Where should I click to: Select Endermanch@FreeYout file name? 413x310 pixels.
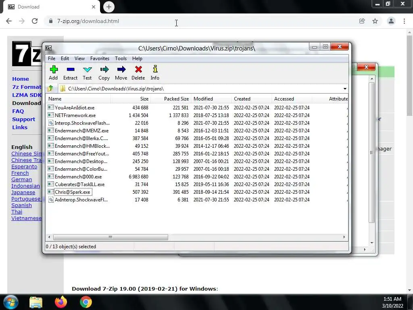coord(81,153)
